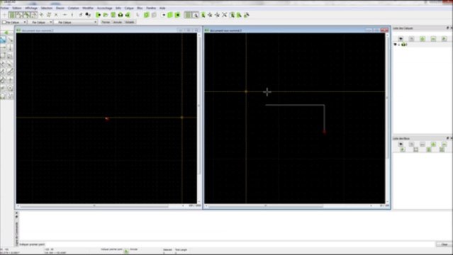Edit layer attributes icon in layer list

(444, 39)
